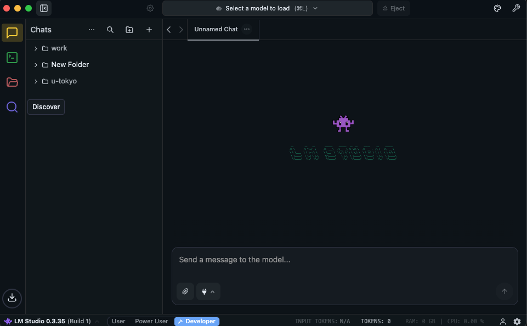
Task: Click the u-tokyo folder icon
Action: tap(45, 81)
